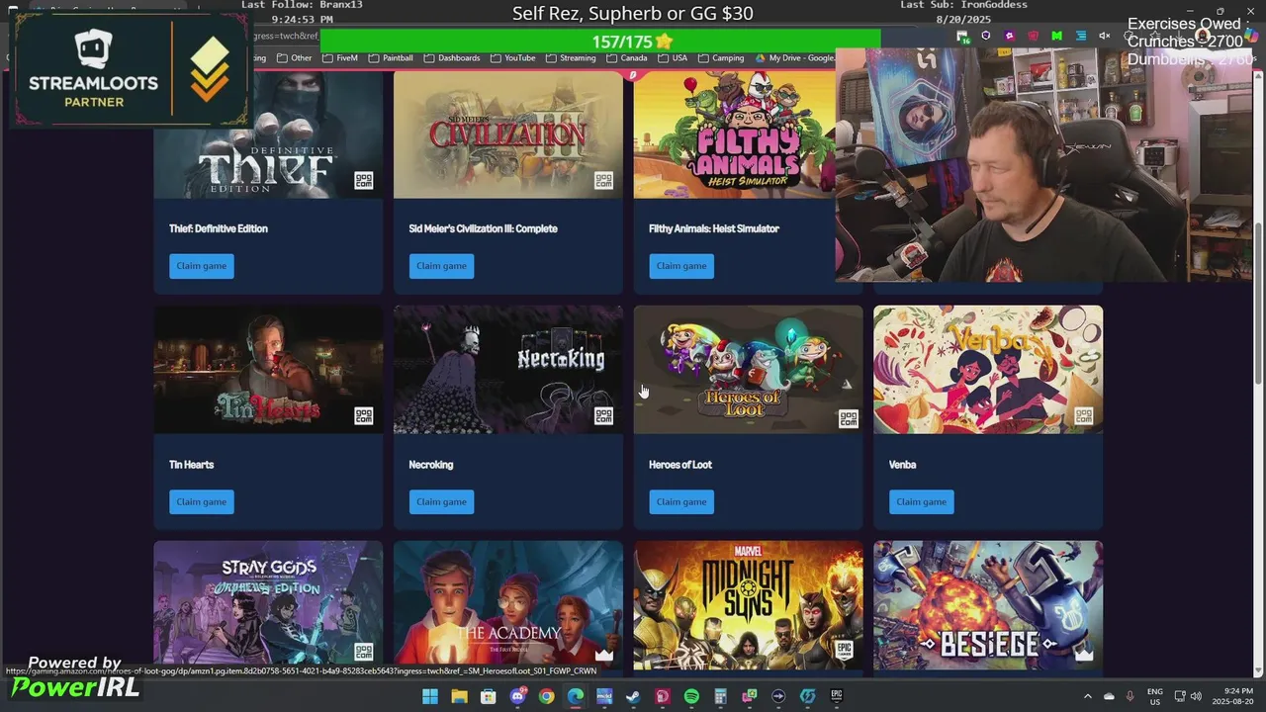Image resolution: width=1266 pixels, height=712 pixels.
Task: Open the Canada bookmarks folder
Action: pyautogui.click(x=628, y=58)
